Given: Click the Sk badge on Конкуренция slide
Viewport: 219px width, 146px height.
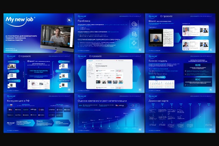Looking at the screenshot, I should (x=69, y=130).
